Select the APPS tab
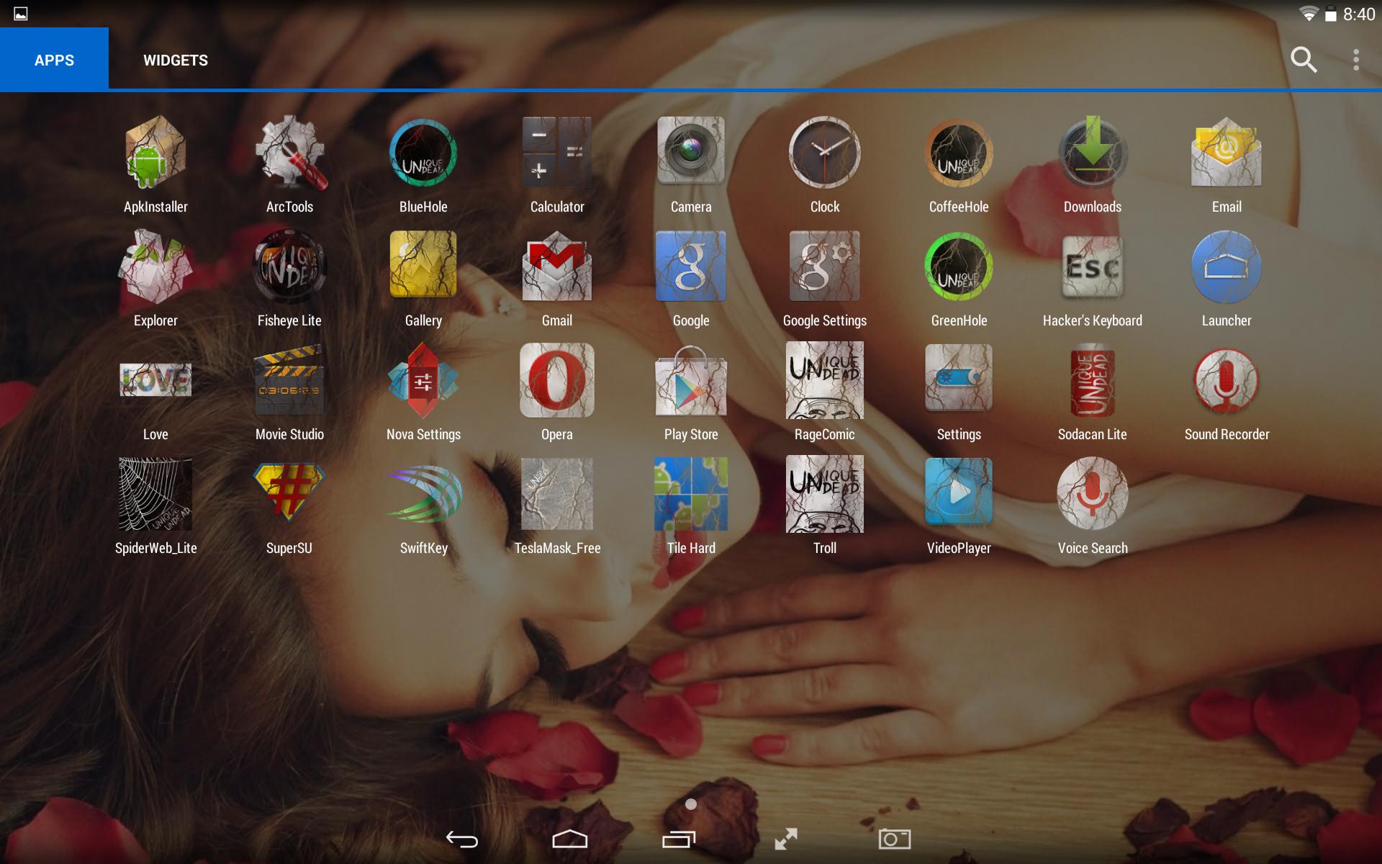The image size is (1382, 864). point(54,60)
